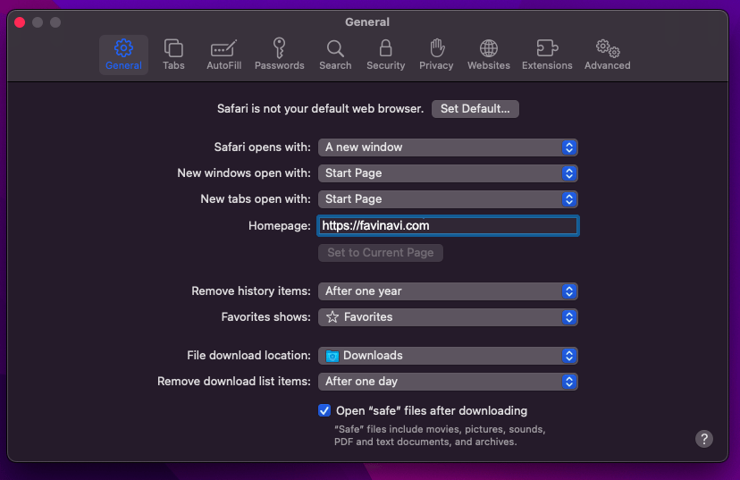This screenshot has width=740, height=480.
Task: Open the Extensions puzzle pane
Action: click(547, 55)
